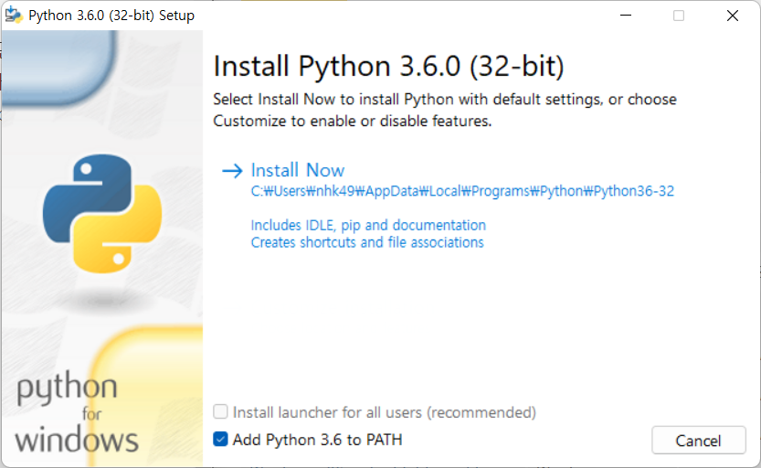Screen dimensions: 761x468
Task: Click the Python logo image
Action: pyautogui.click(x=102, y=214)
